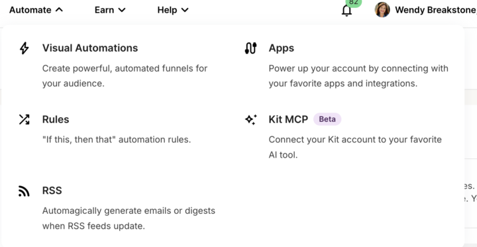Click 'Automagically generate emails or digests' text
Image resolution: width=477 pixels, height=247 pixels.
(x=129, y=219)
